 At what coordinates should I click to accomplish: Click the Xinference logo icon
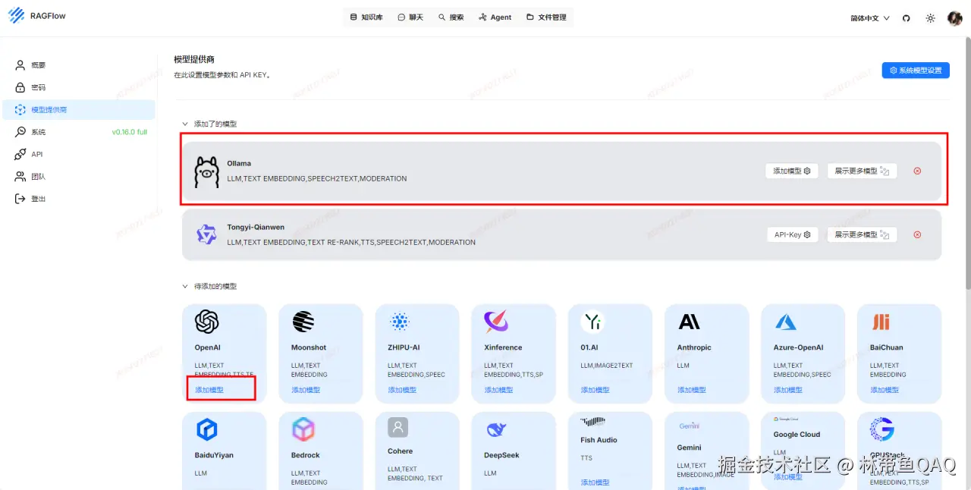point(496,322)
